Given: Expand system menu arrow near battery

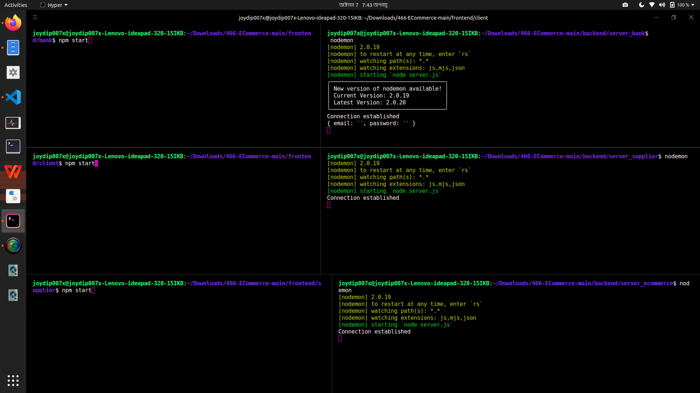Looking at the screenshot, I should (693, 5).
